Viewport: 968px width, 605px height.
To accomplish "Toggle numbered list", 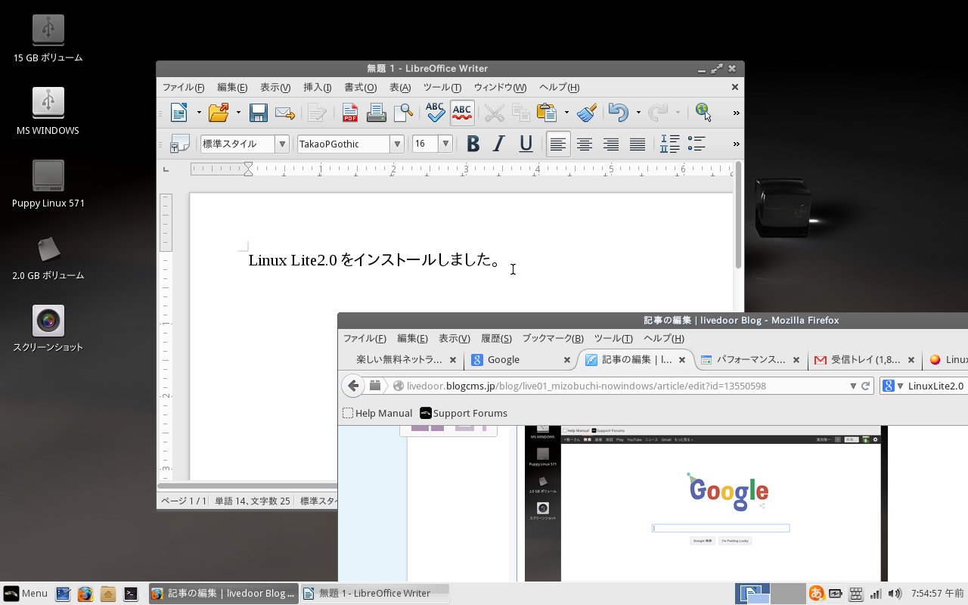I will coord(670,144).
